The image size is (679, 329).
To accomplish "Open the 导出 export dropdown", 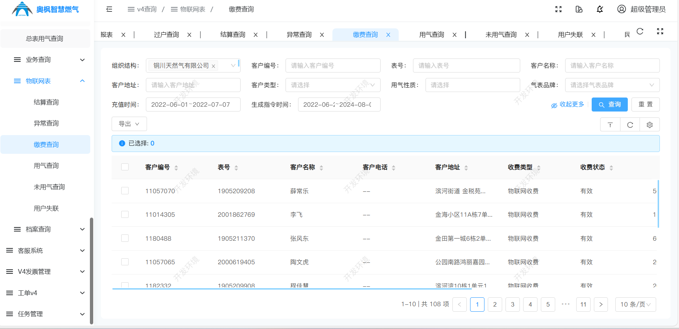I will coord(129,124).
